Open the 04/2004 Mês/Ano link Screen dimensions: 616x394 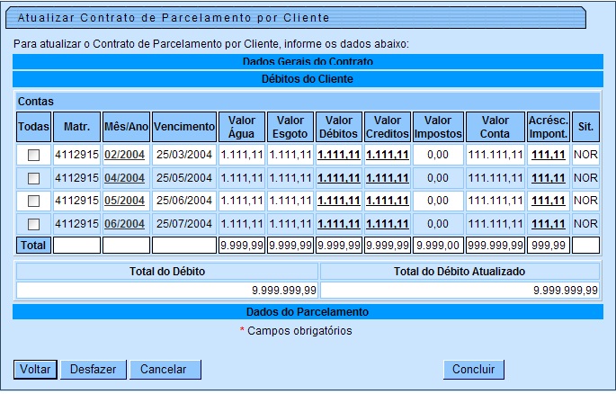[x=125, y=178]
